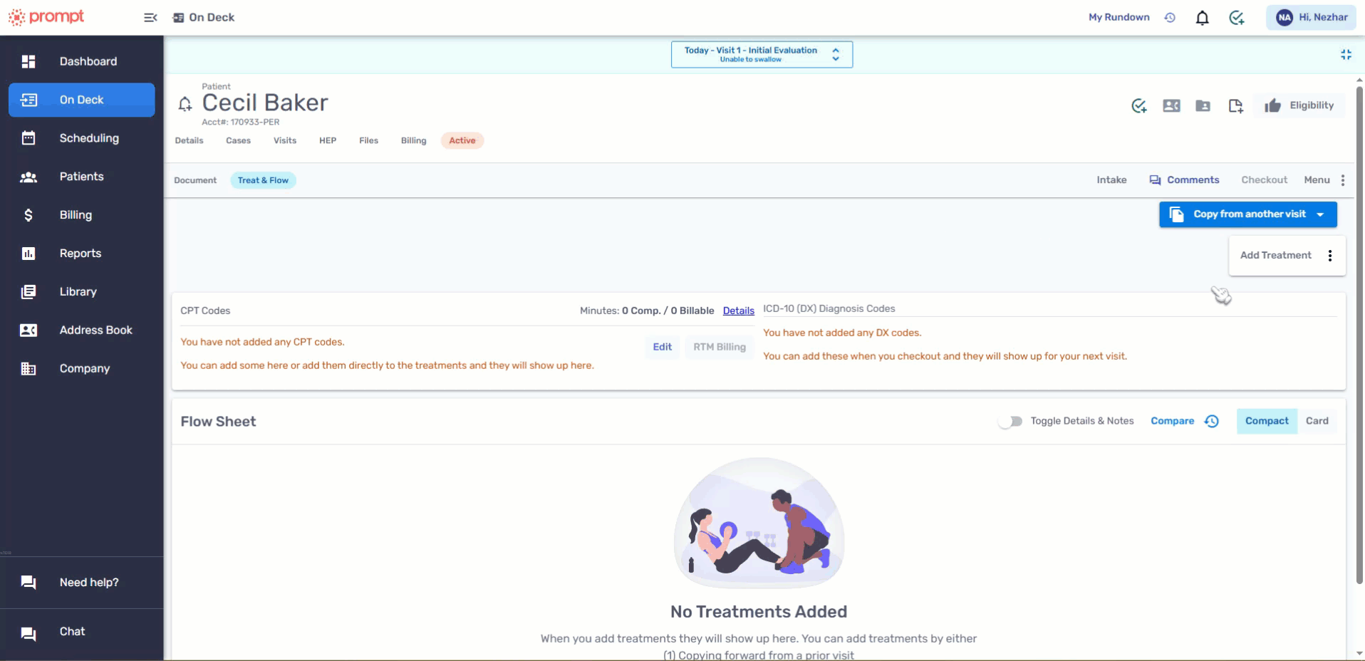Switch flow sheet to Compact view
1365x661 pixels.
tap(1267, 421)
